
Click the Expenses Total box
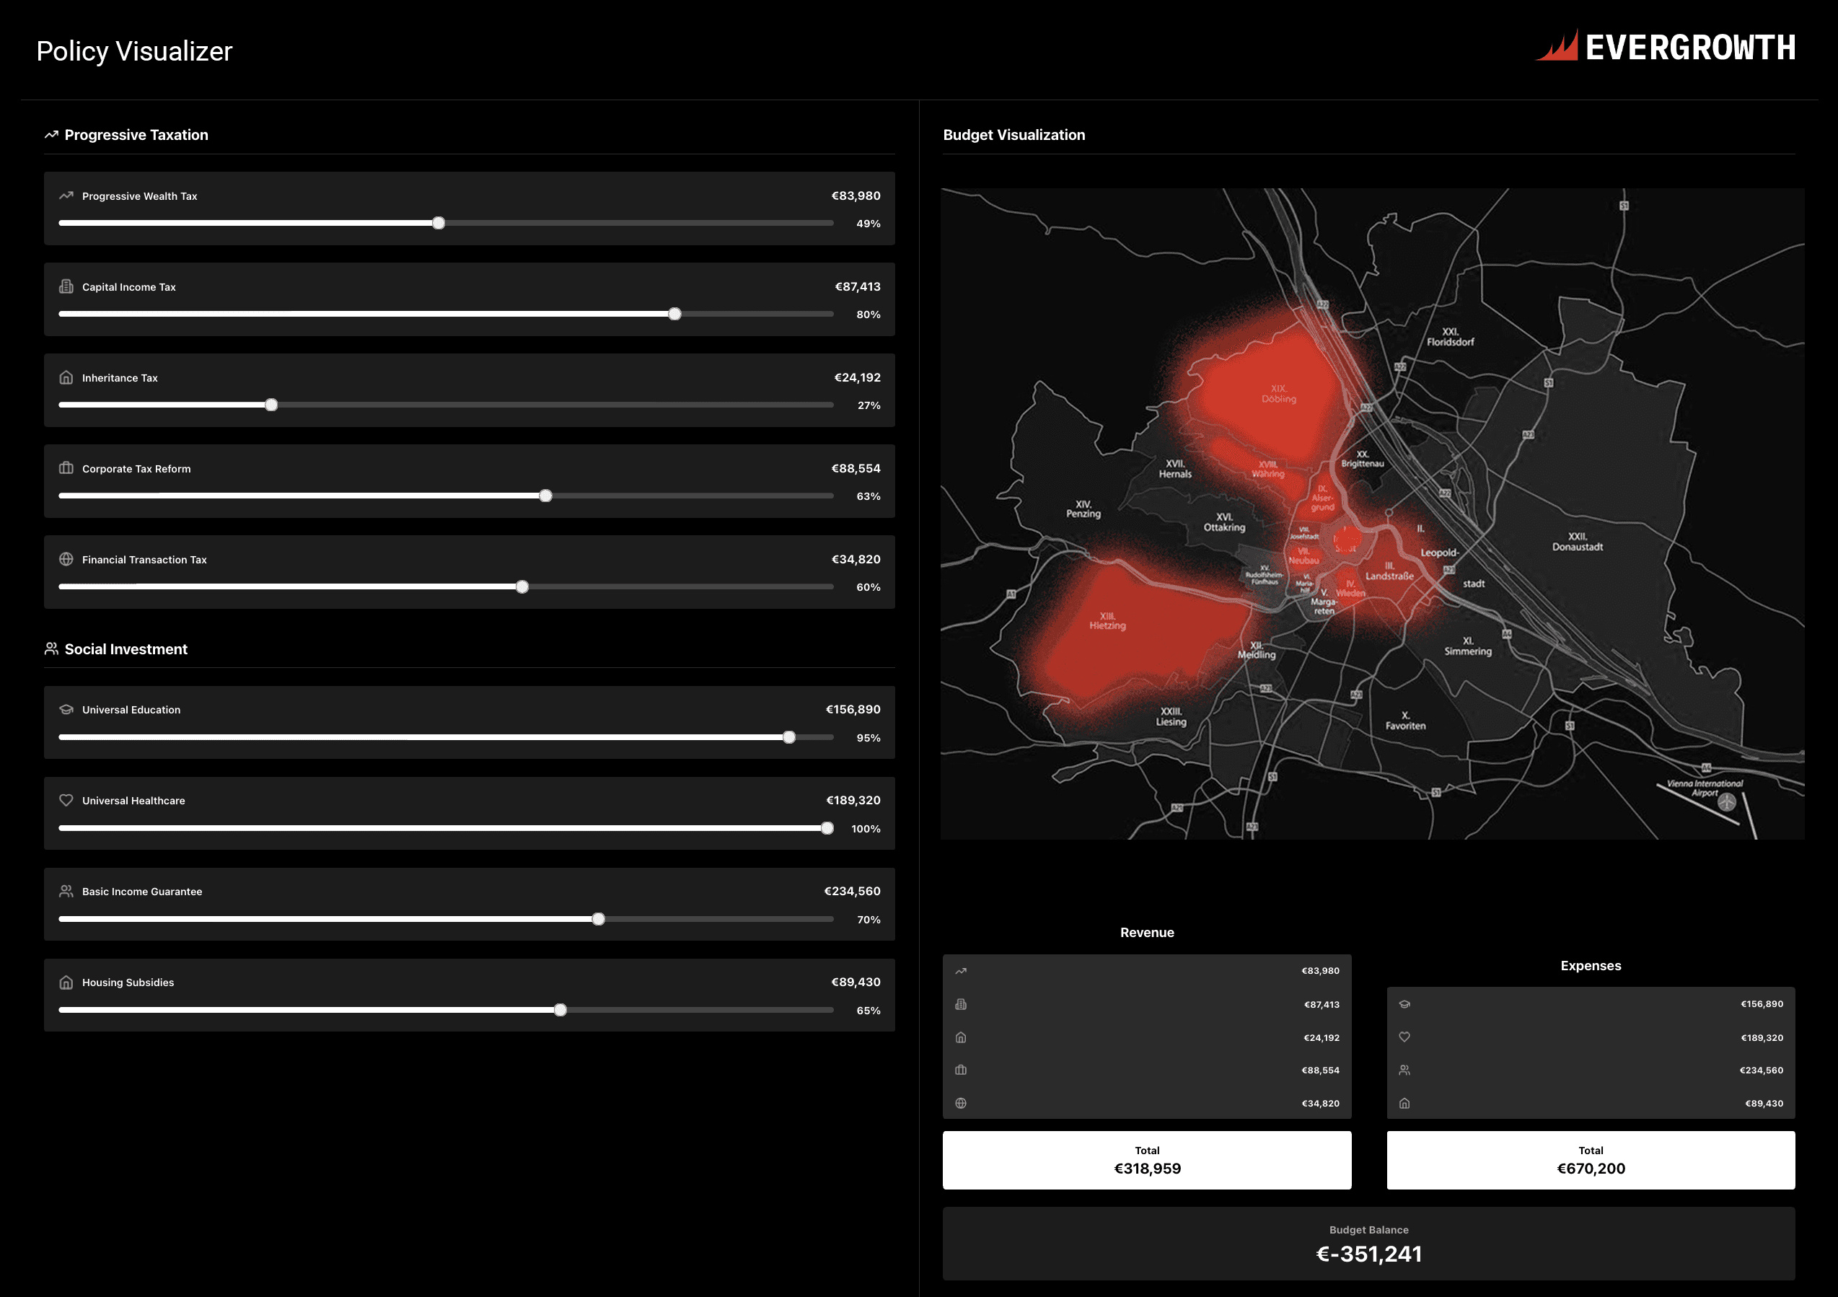tap(1590, 1160)
